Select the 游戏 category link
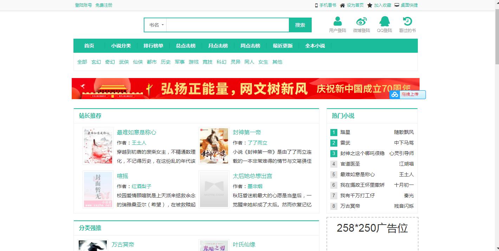Screen dimensions: 499x251 (194, 62)
